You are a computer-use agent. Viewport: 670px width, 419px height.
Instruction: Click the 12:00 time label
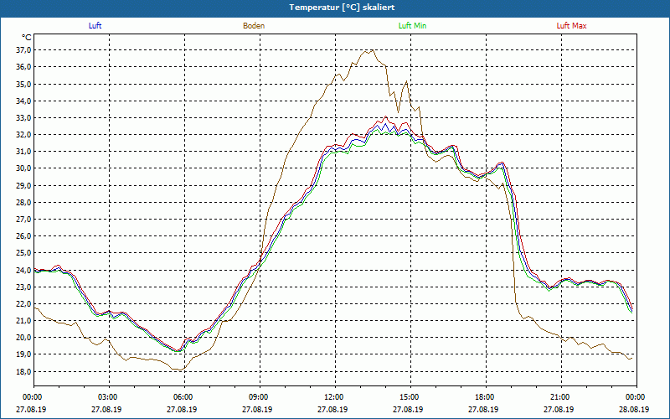pos(334,397)
